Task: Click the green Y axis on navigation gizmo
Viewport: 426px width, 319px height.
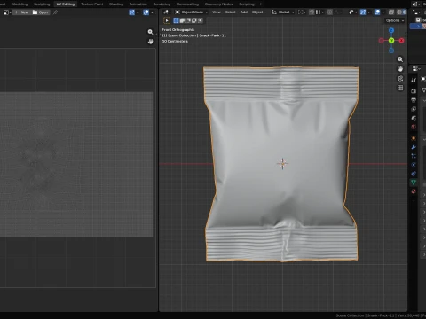Action: pyautogui.click(x=391, y=41)
